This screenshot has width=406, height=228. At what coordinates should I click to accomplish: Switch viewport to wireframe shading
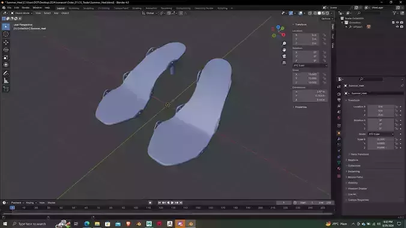(315, 13)
